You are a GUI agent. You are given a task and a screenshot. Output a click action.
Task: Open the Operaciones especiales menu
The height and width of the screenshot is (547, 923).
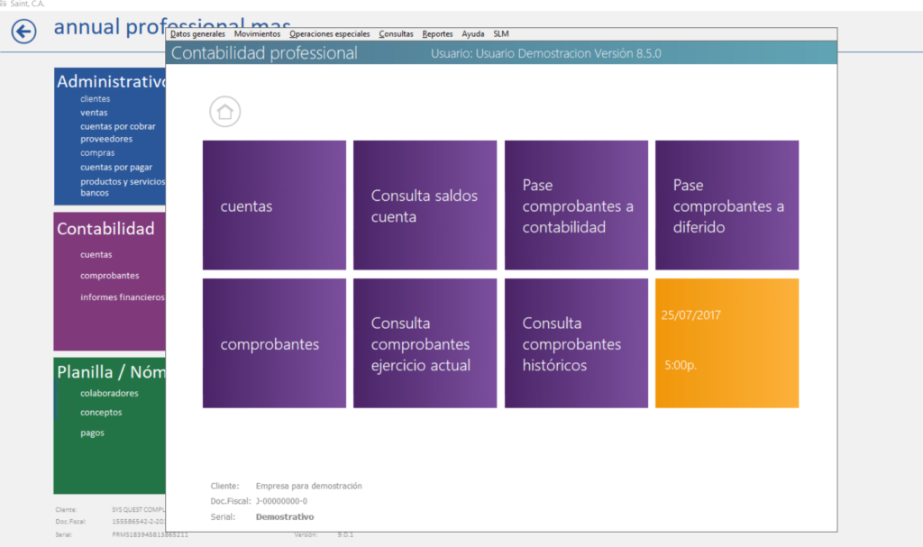click(x=329, y=34)
